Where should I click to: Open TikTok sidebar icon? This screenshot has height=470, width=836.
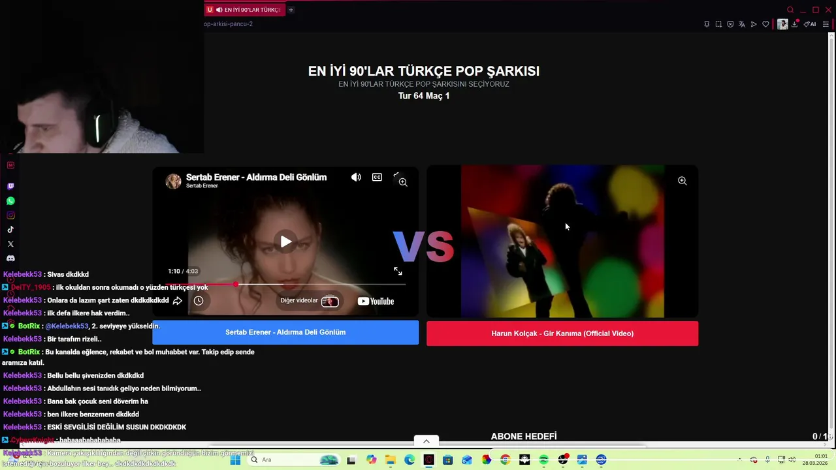point(10,230)
